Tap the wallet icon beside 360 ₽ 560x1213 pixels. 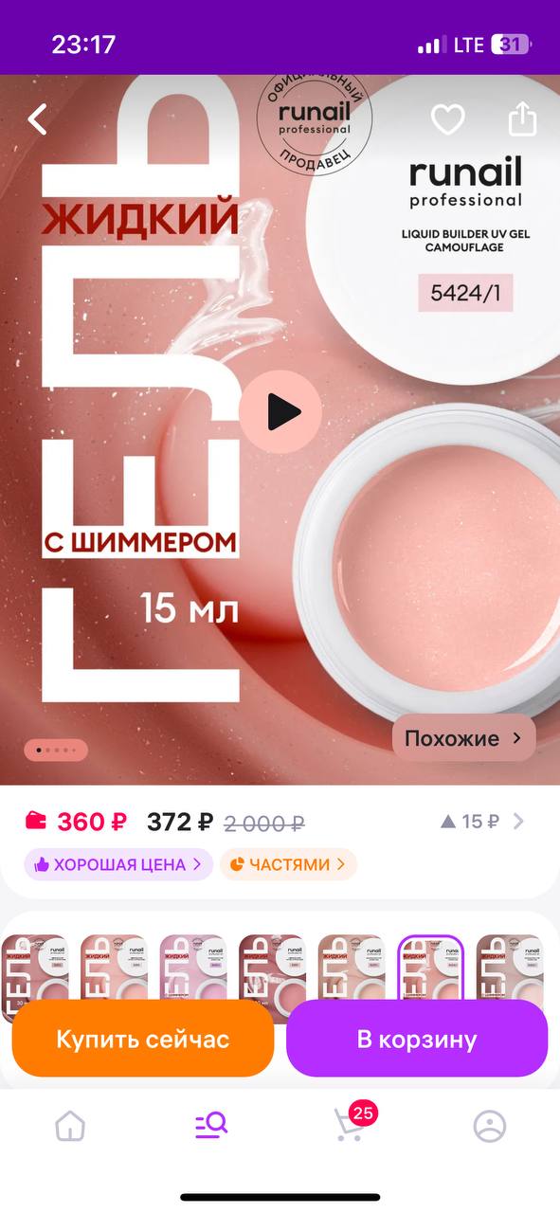(36, 821)
